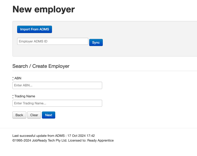Click the New employer page heading
Image resolution: width=197 pixels, height=156 pixels.
[x=43, y=9]
